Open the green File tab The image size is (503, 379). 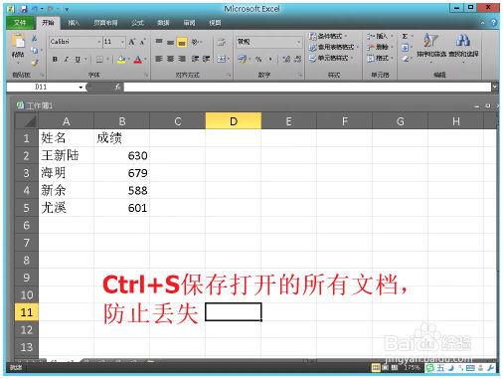20,23
